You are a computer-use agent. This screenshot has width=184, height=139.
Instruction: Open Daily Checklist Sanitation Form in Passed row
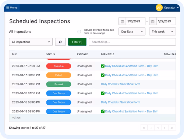[x=120, y=84]
